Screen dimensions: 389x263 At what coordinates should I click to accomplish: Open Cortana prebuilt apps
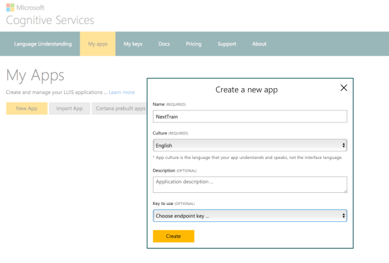[120, 108]
